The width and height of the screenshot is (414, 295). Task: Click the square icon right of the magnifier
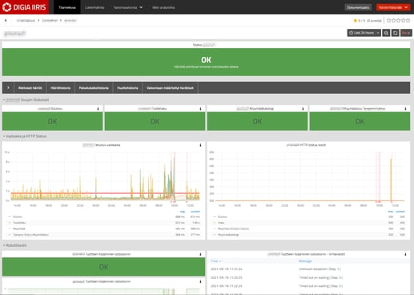point(395,33)
